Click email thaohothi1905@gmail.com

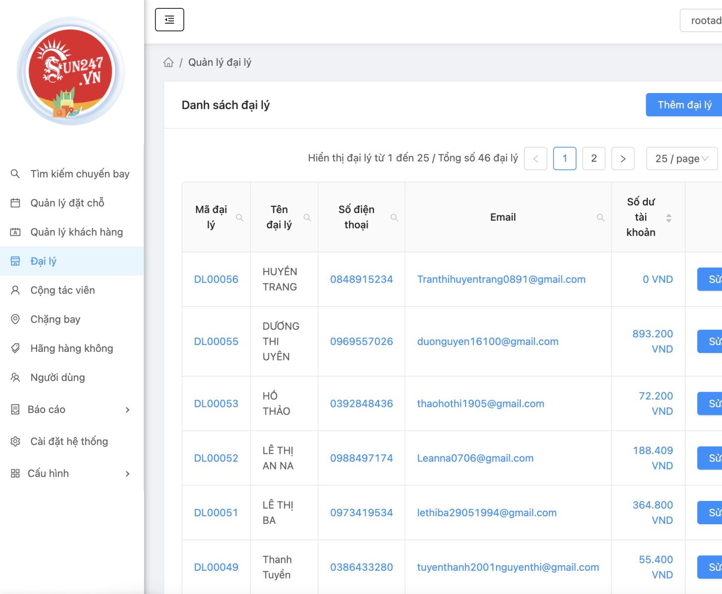[x=480, y=403]
